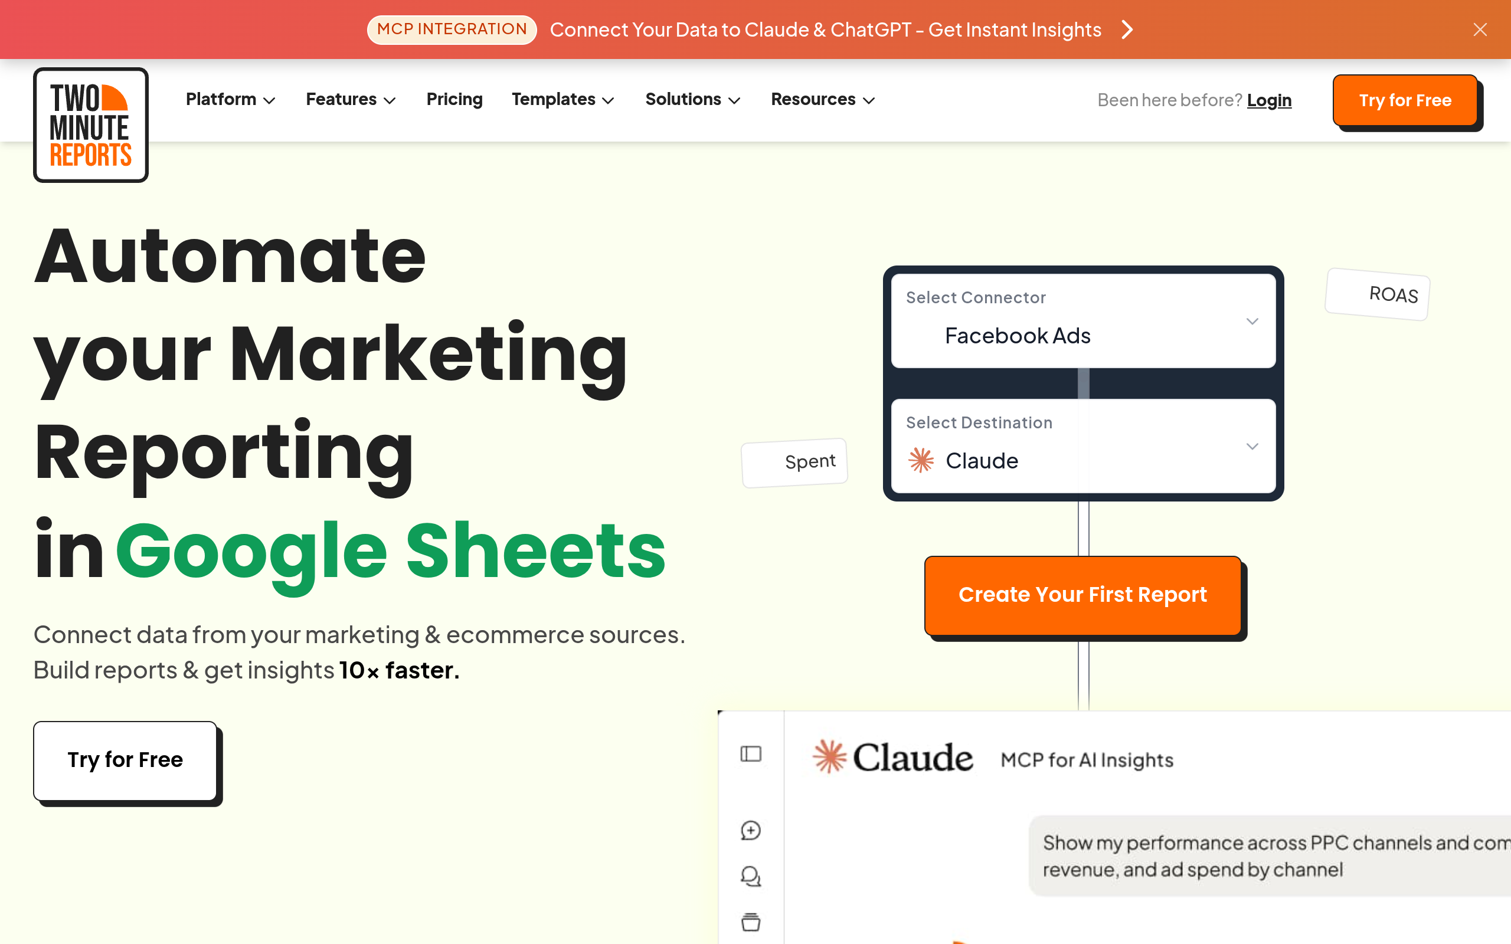The width and height of the screenshot is (1511, 944).
Task: Expand the Resources menu
Action: 823,99
